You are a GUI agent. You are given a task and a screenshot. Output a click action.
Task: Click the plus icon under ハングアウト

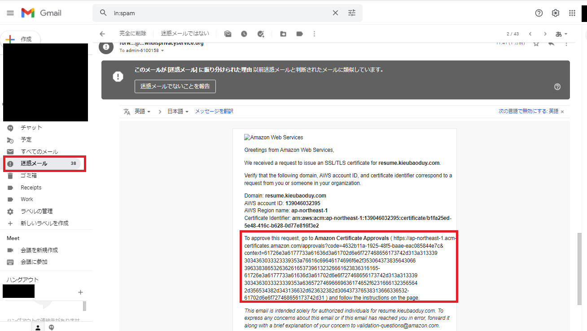[80, 292]
